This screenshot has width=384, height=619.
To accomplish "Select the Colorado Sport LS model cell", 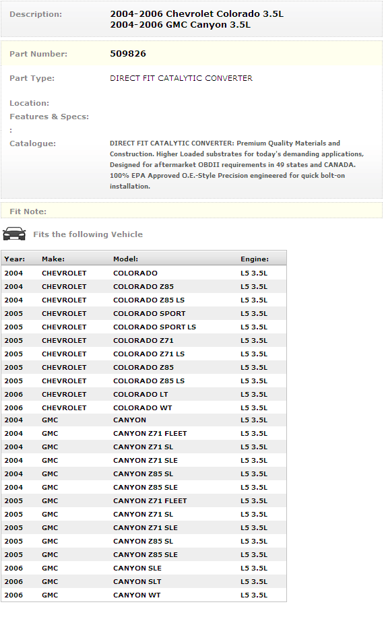I will coord(154,327).
